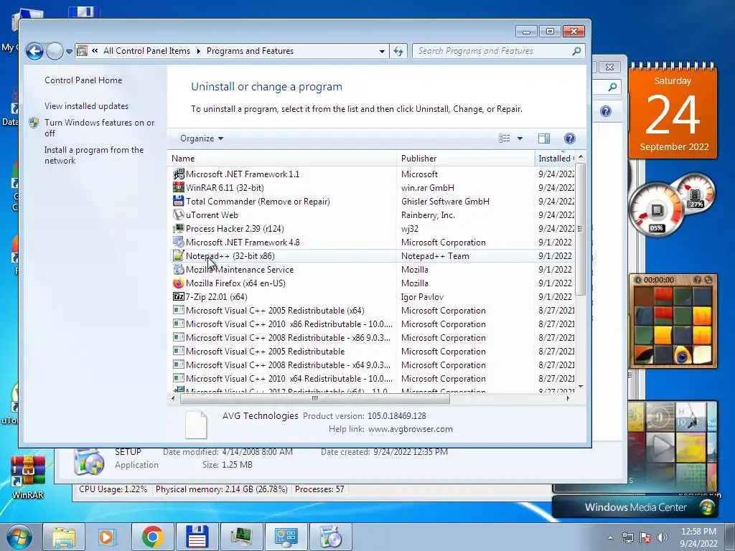The image size is (735, 551).
Task: Open the Organize dropdown menu
Action: pyautogui.click(x=202, y=138)
